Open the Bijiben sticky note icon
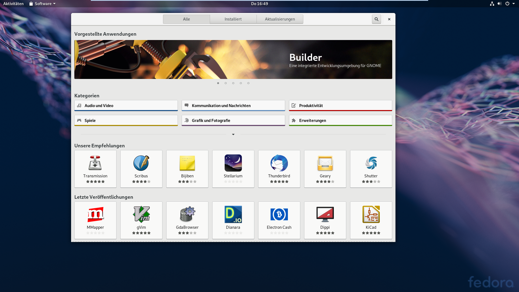 tap(187, 163)
